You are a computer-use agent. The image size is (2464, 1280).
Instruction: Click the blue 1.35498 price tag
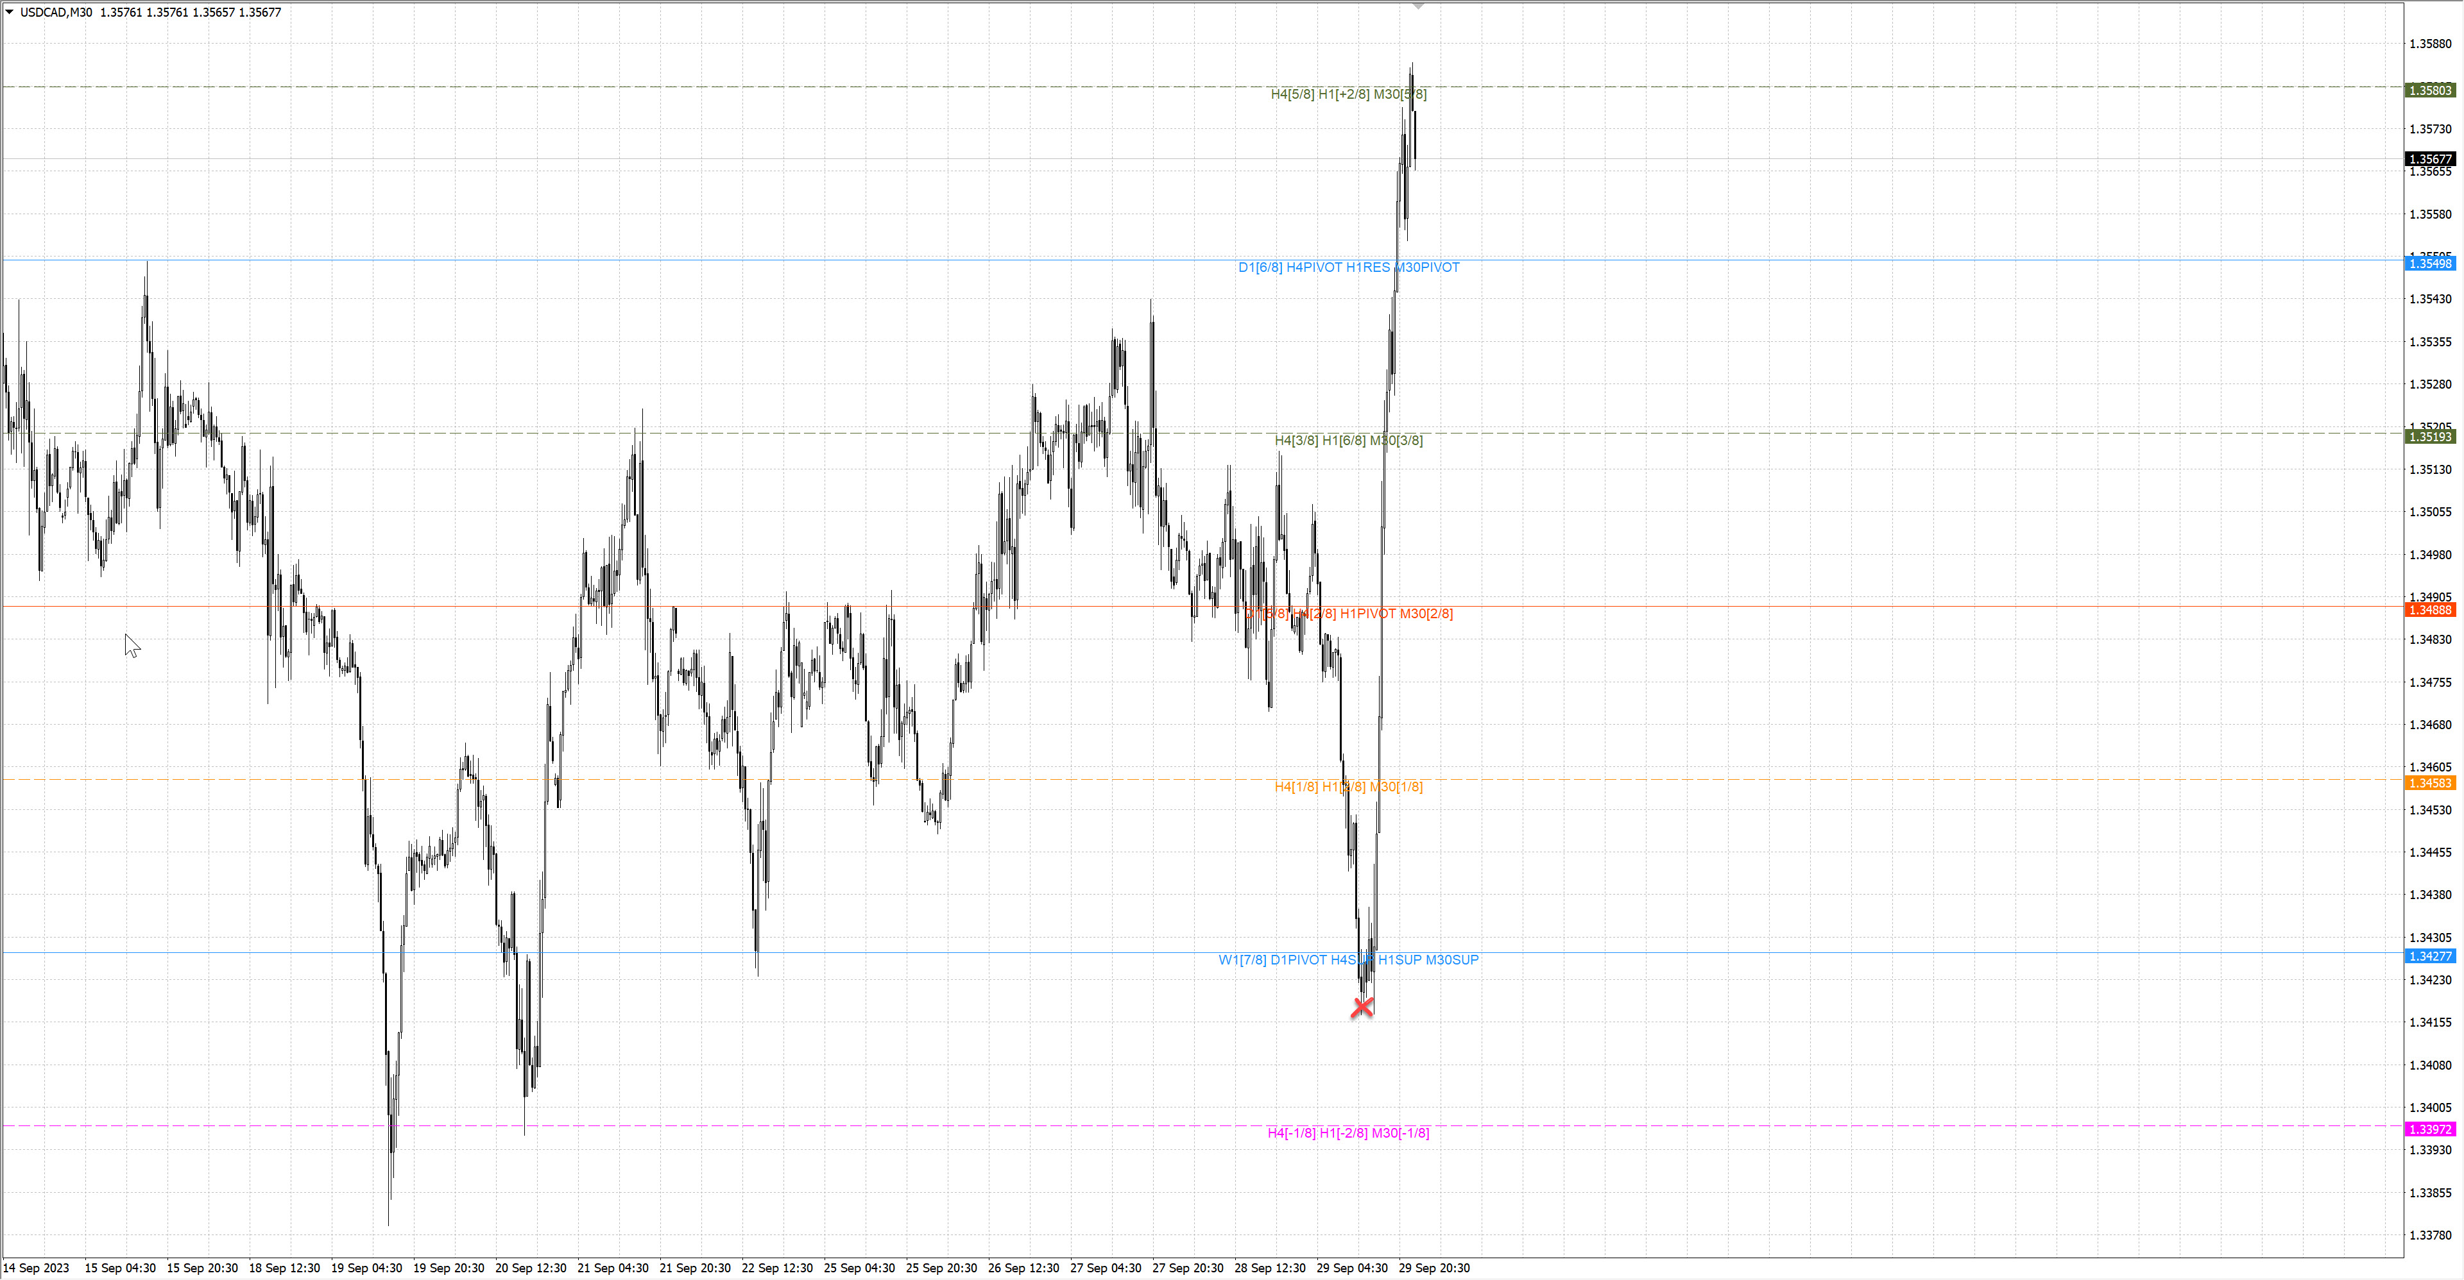pyautogui.click(x=2429, y=264)
